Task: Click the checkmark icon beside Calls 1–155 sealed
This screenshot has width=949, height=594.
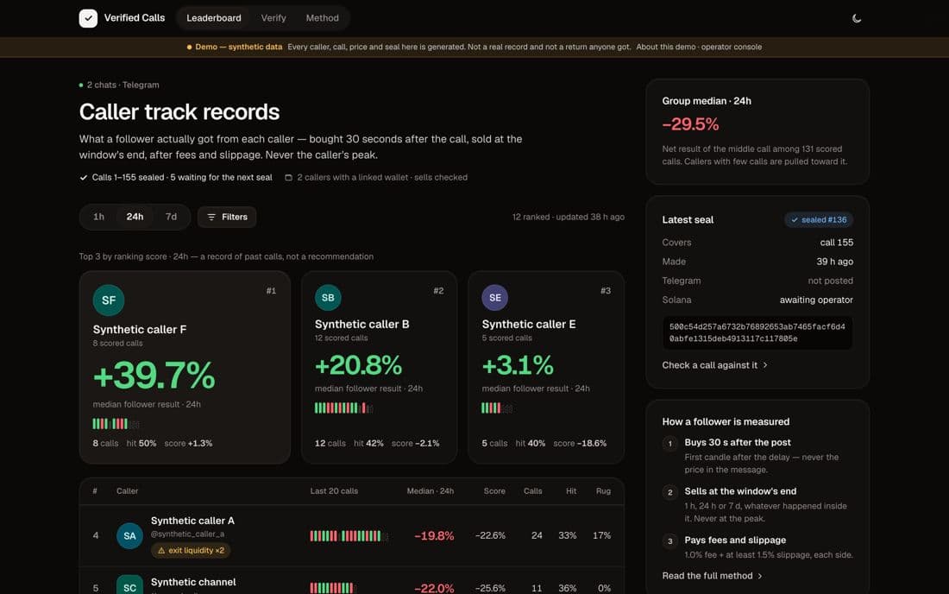Action: 84,177
